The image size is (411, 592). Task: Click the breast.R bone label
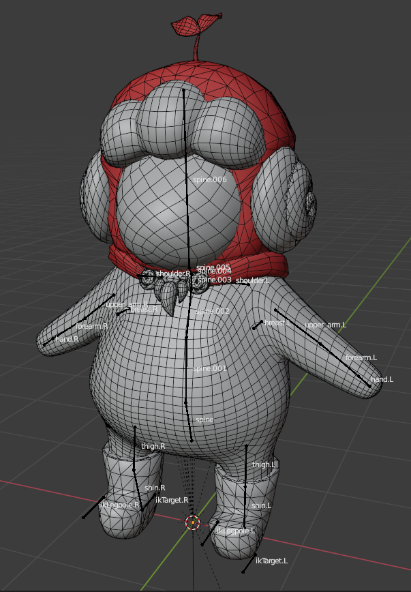click(144, 309)
